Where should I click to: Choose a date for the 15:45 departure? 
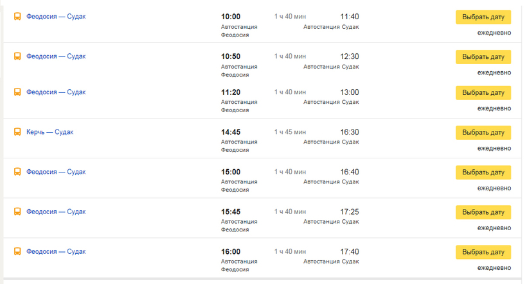coord(483,212)
